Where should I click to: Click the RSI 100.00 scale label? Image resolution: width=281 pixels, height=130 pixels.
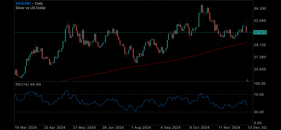260,84
